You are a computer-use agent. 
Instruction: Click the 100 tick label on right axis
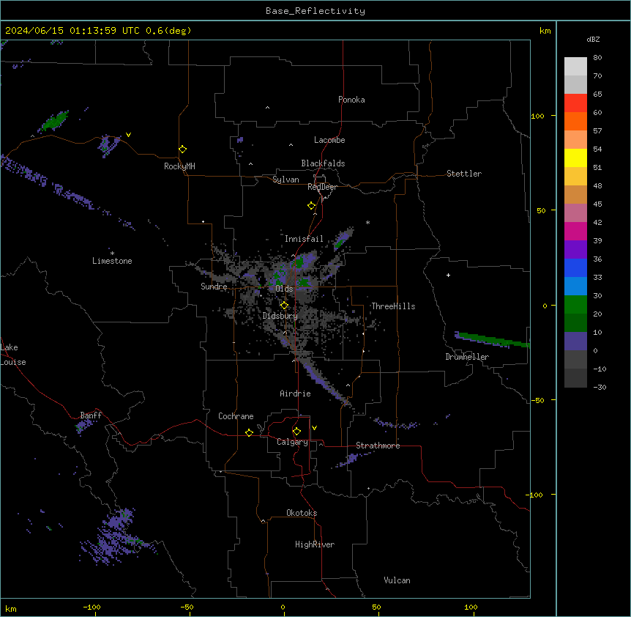pyautogui.click(x=537, y=116)
